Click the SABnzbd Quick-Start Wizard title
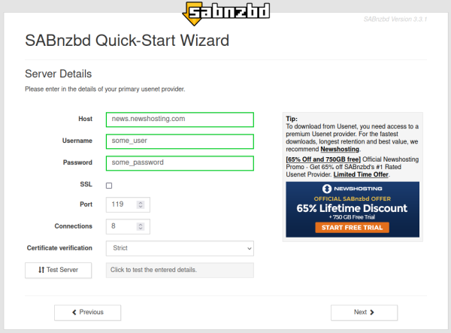Screen dimensions: 451x333 coord(127,41)
